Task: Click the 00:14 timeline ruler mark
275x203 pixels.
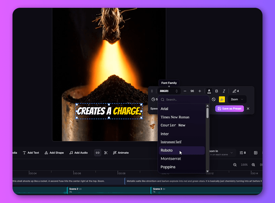Action: pyautogui.click(x=254, y=173)
